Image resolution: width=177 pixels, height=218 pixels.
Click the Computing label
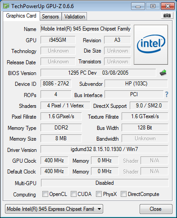[24, 195]
